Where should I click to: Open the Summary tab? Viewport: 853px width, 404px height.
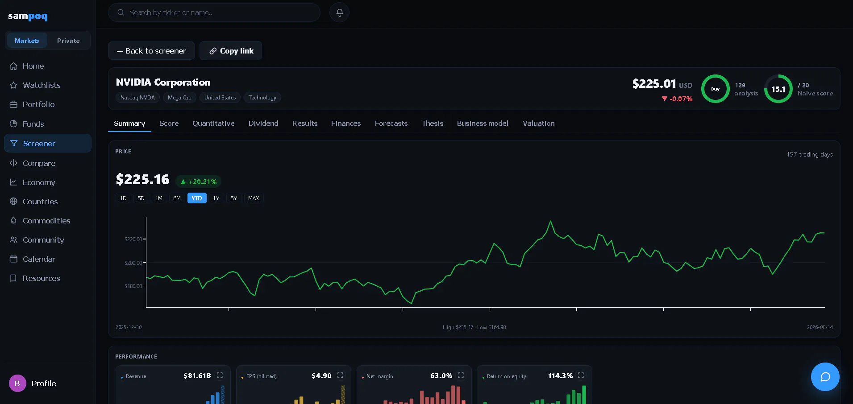(x=129, y=124)
